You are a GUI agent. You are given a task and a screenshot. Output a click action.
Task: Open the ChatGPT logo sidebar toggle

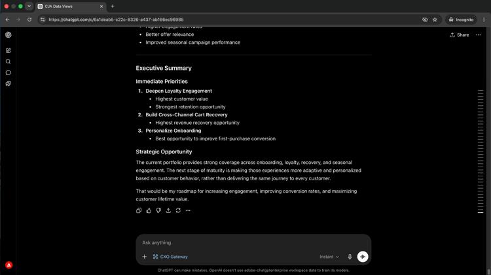point(8,35)
